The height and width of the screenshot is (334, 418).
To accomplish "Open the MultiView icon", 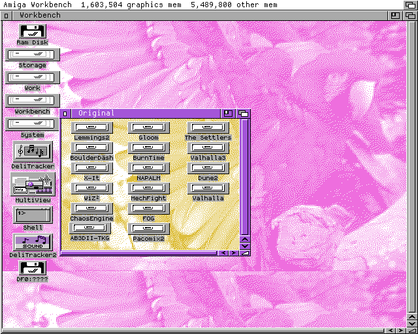I will click(x=33, y=184).
